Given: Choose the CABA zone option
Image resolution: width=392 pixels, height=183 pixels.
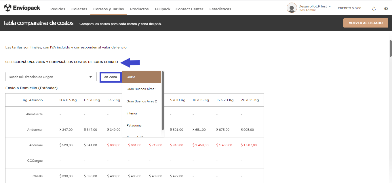Looking at the screenshot, I should tap(142, 77).
